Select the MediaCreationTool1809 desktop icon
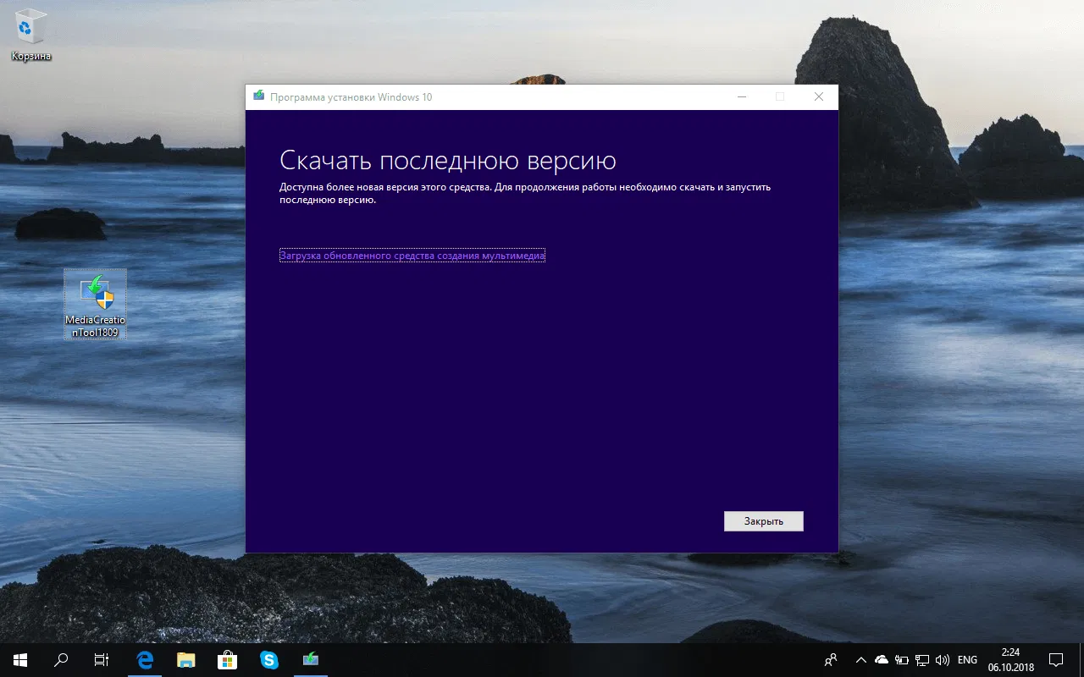Viewport: 1084px width, 677px height. tap(95, 304)
